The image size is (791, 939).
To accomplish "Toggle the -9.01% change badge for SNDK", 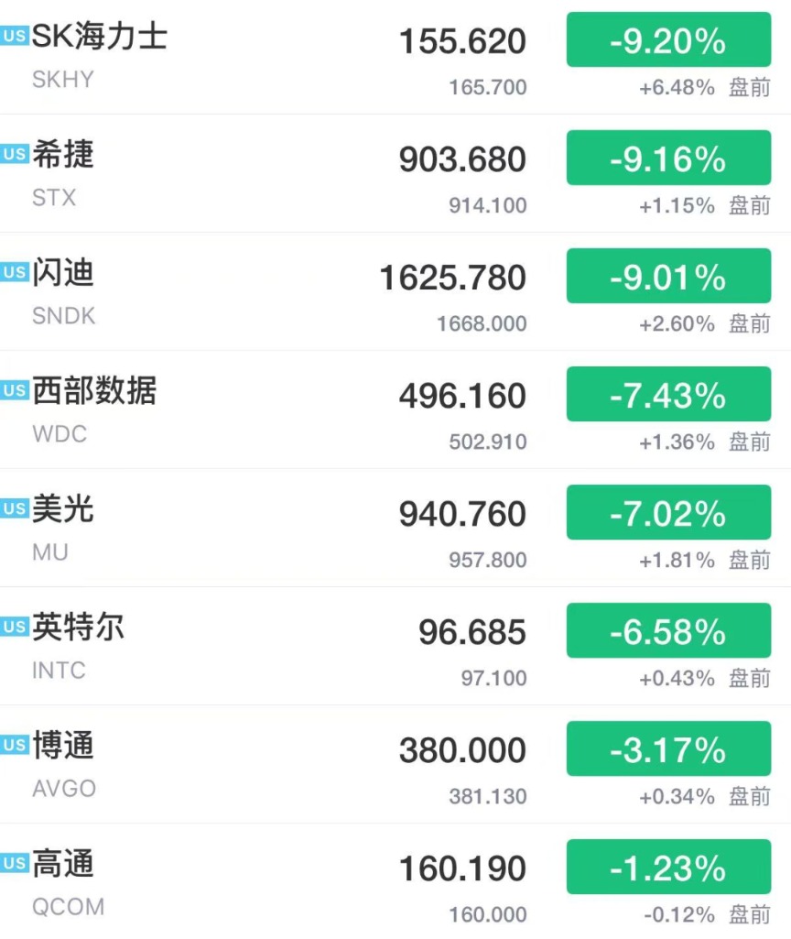I will click(x=668, y=276).
